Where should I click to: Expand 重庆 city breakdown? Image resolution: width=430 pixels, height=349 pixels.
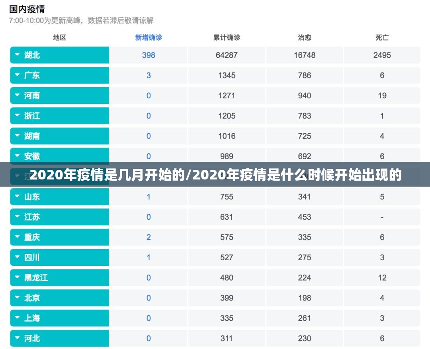17,237
